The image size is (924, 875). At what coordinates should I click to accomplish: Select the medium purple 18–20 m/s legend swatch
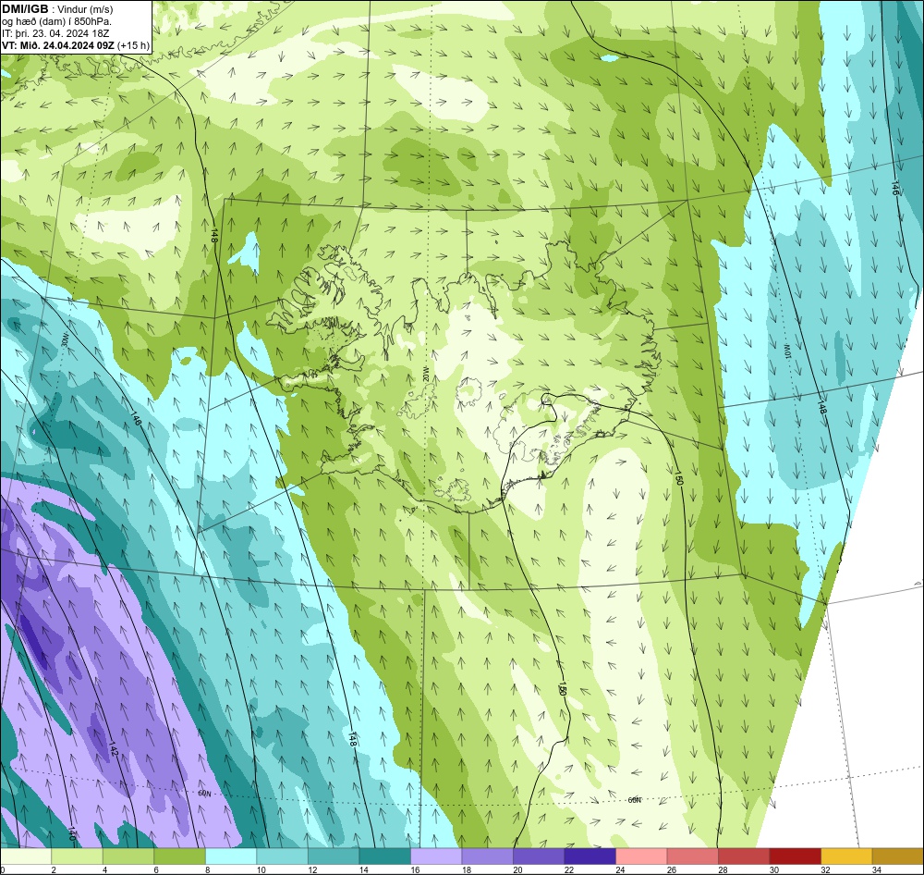pyautogui.click(x=487, y=857)
